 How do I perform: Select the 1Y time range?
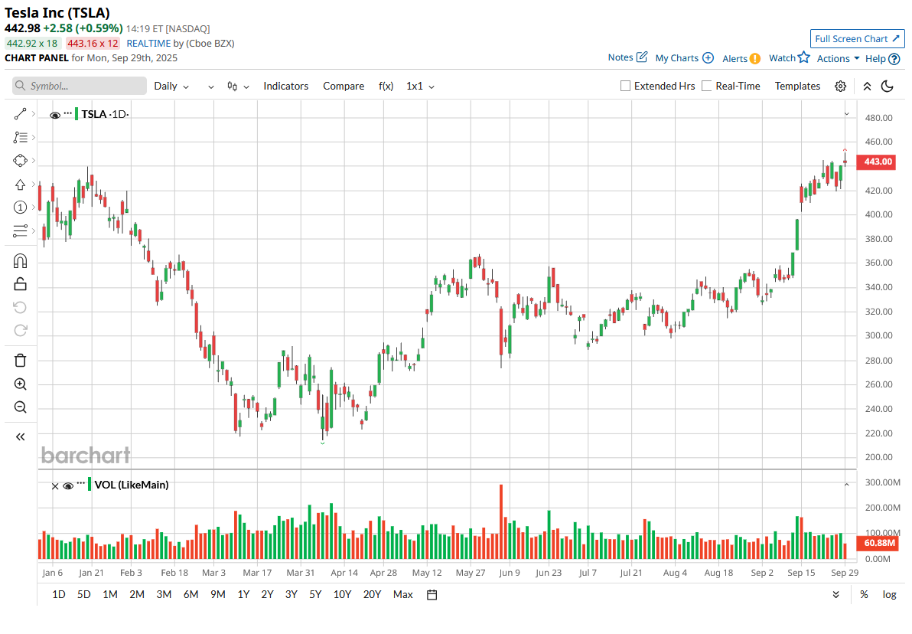coord(243,594)
